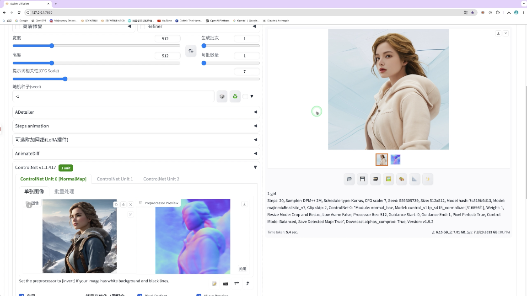Image resolution: width=527 pixels, height=296 pixels.
Task: Switch to the 批量处理 tab
Action: [x=64, y=191]
